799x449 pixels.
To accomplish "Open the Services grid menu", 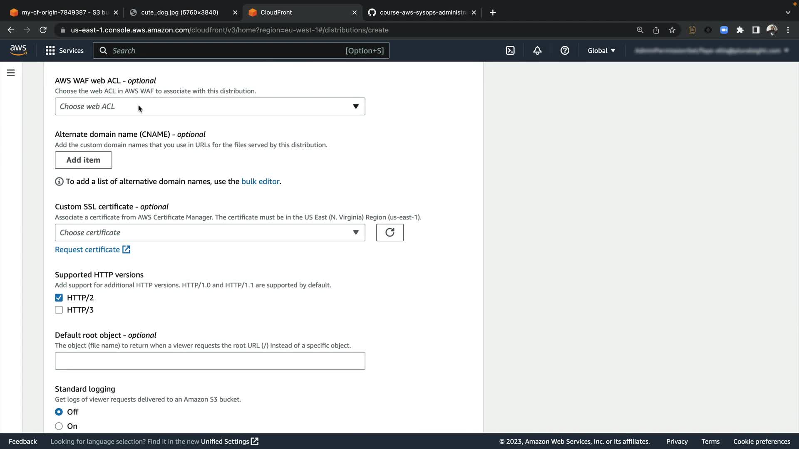I will click(65, 50).
